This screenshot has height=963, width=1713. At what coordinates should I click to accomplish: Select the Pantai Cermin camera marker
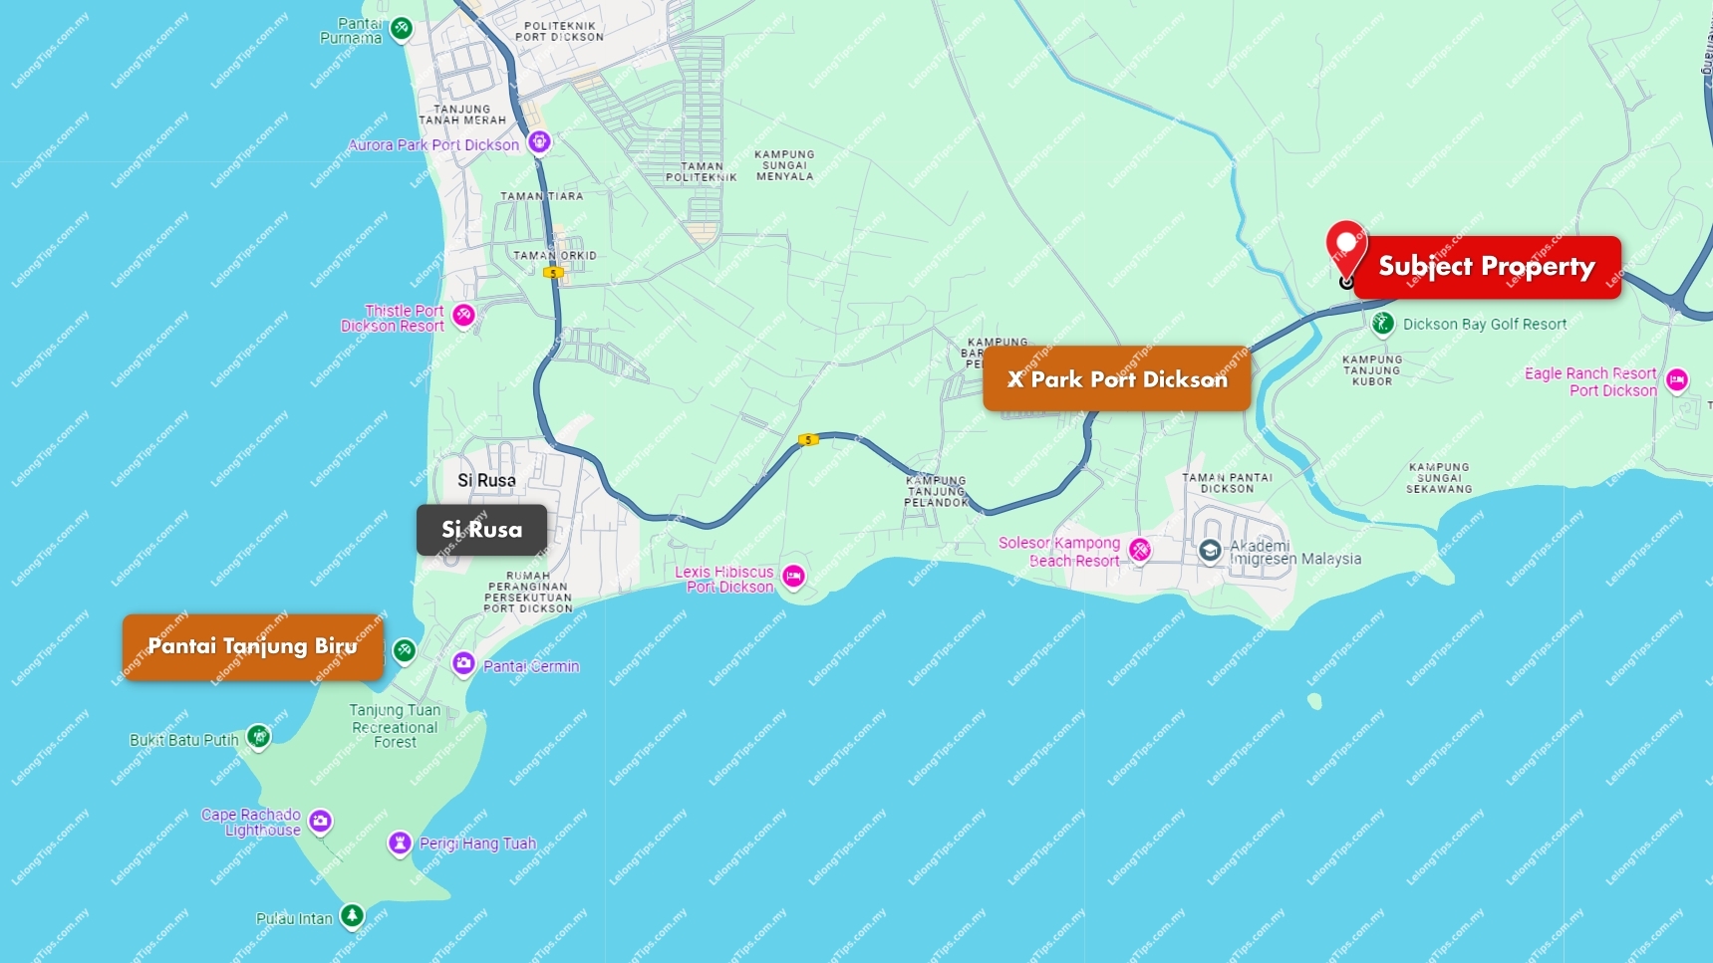pos(463,663)
